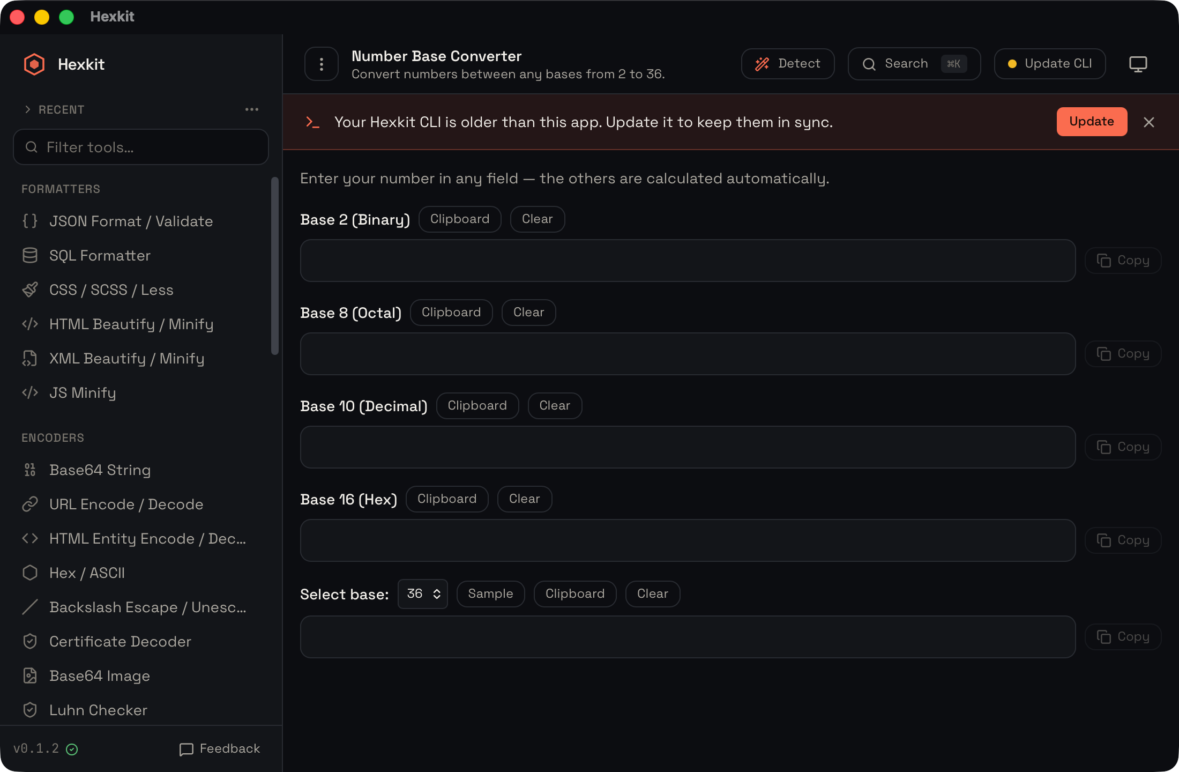Open JSON Format / Validate tool
Image resolution: width=1179 pixels, height=772 pixels.
(140, 221)
